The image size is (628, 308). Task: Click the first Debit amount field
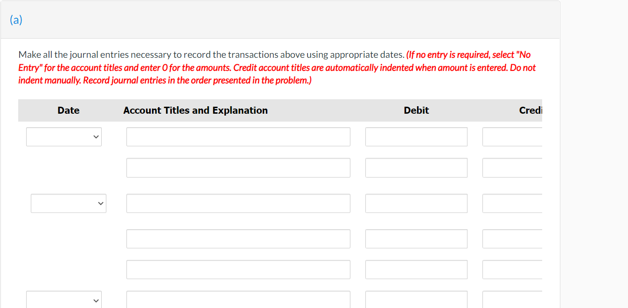click(416, 137)
